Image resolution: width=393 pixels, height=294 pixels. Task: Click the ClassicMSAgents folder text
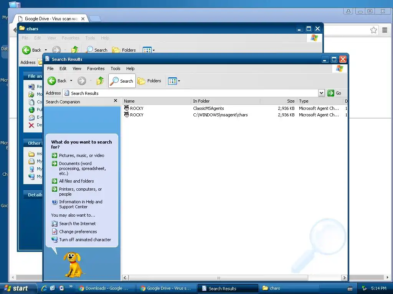(x=208, y=108)
